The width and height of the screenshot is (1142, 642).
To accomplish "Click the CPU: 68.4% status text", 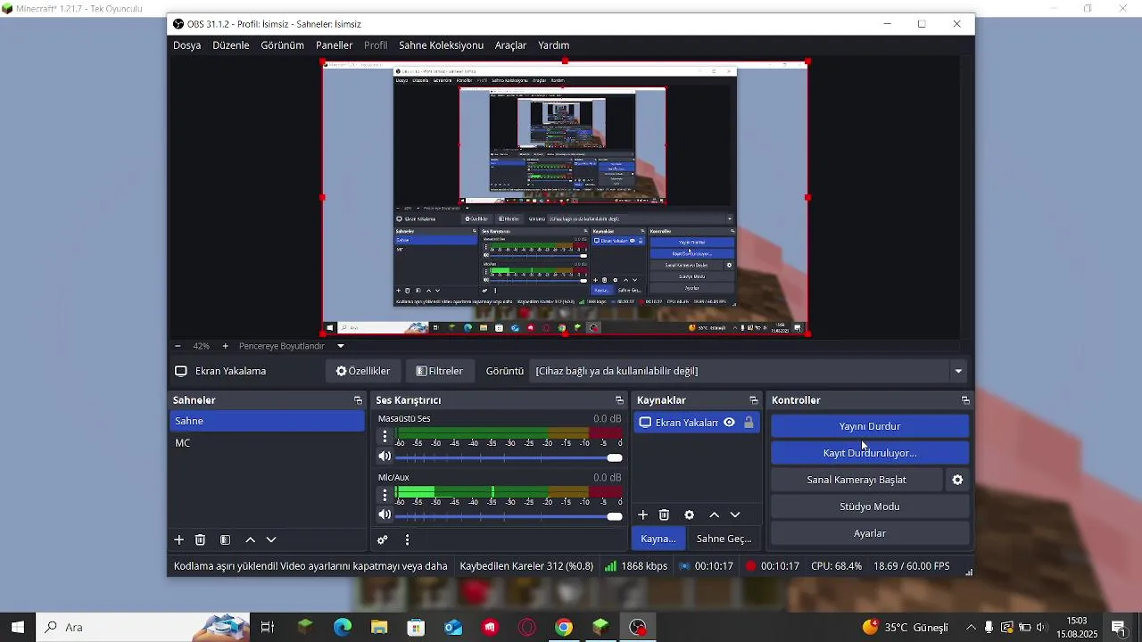I will point(836,566).
